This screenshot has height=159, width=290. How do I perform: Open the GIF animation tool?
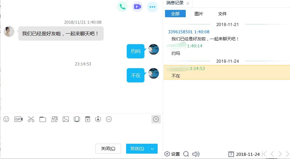[18, 119]
